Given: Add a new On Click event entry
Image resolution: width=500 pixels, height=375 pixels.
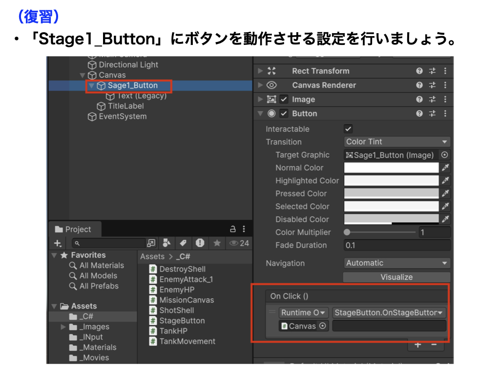Looking at the screenshot, I should 417,345.
